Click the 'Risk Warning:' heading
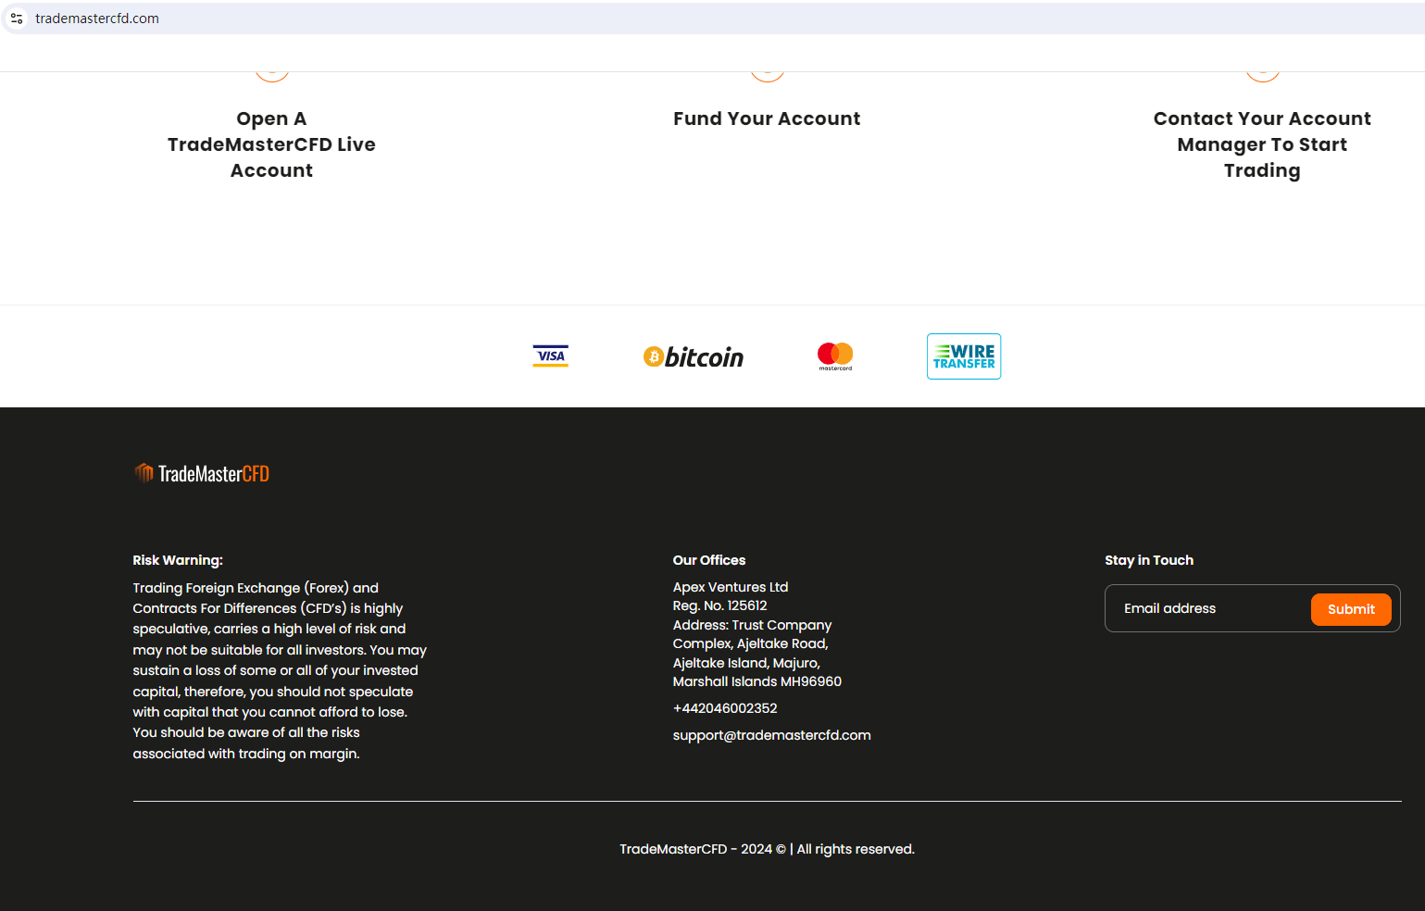1425x911 pixels. click(178, 560)
